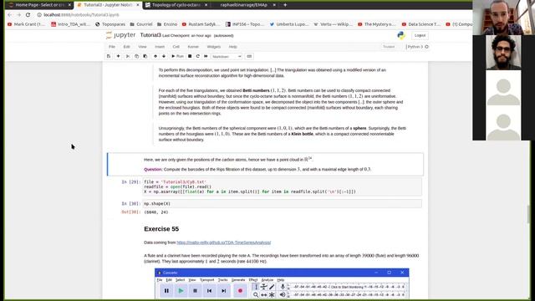
Task: Click the Python logo icon in header
Action: [401, 35]
